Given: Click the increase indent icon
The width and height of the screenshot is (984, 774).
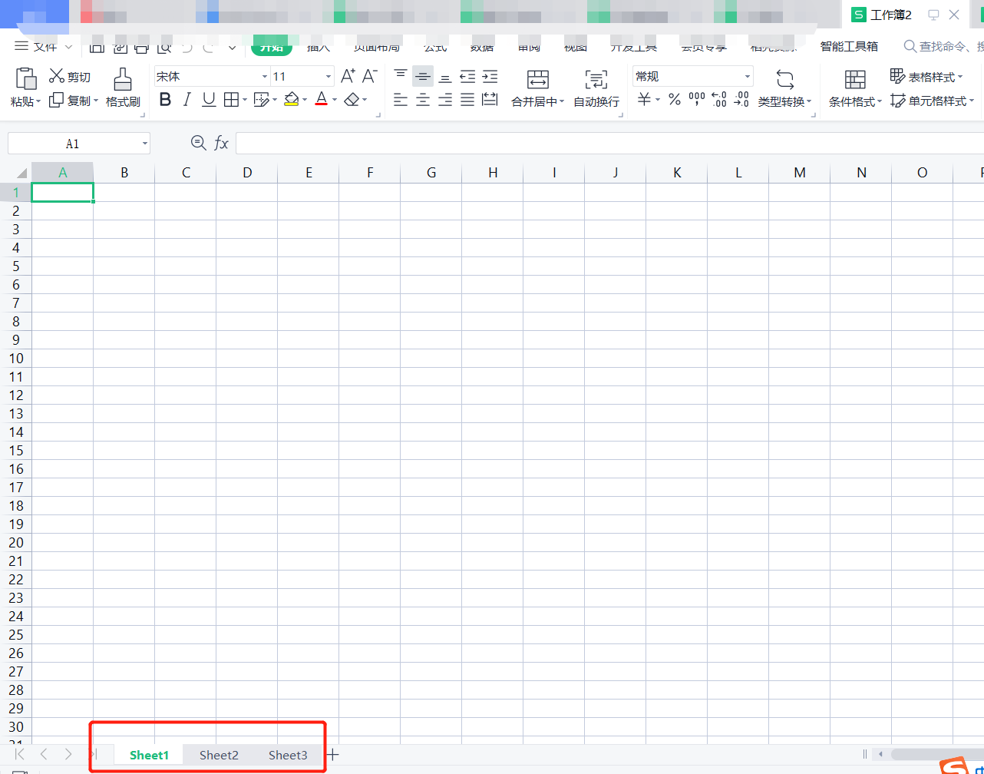Looking at the screenshot, I should [490, 76].
